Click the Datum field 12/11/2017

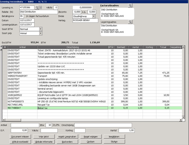(x=27, y=20)
